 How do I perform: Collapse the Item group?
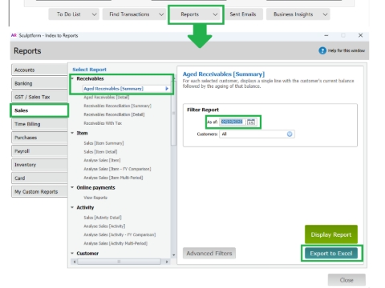(x=72, y=133)
